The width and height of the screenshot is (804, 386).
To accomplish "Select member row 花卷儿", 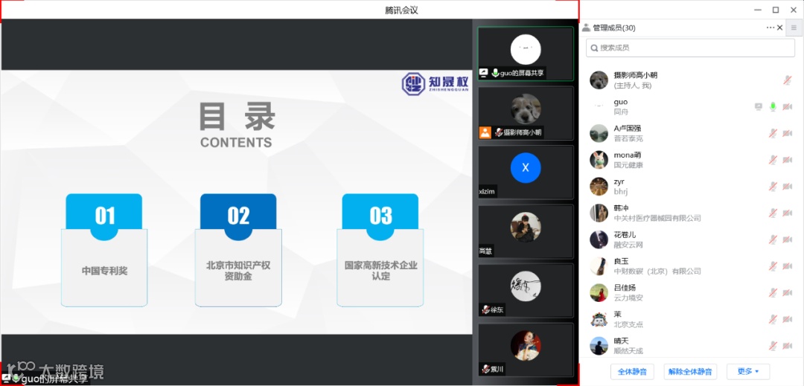I will point(690,239).
